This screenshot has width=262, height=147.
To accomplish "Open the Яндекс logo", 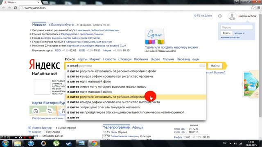I will 45,65.
